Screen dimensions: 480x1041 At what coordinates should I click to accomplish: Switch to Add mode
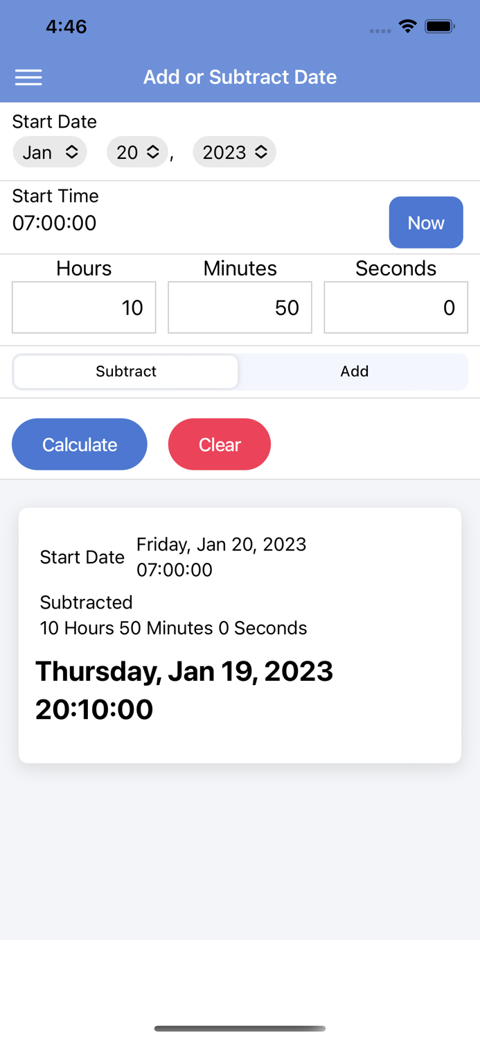coord(354,371)
